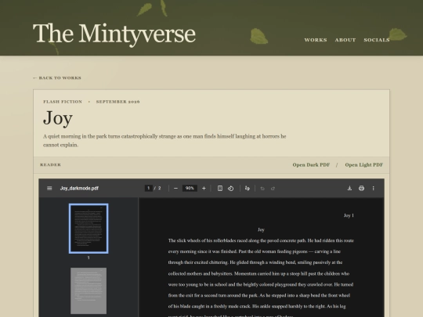Select the page 2 thumbnail
The width and height of the screenshot is (423, 317).
pos(89,290)
